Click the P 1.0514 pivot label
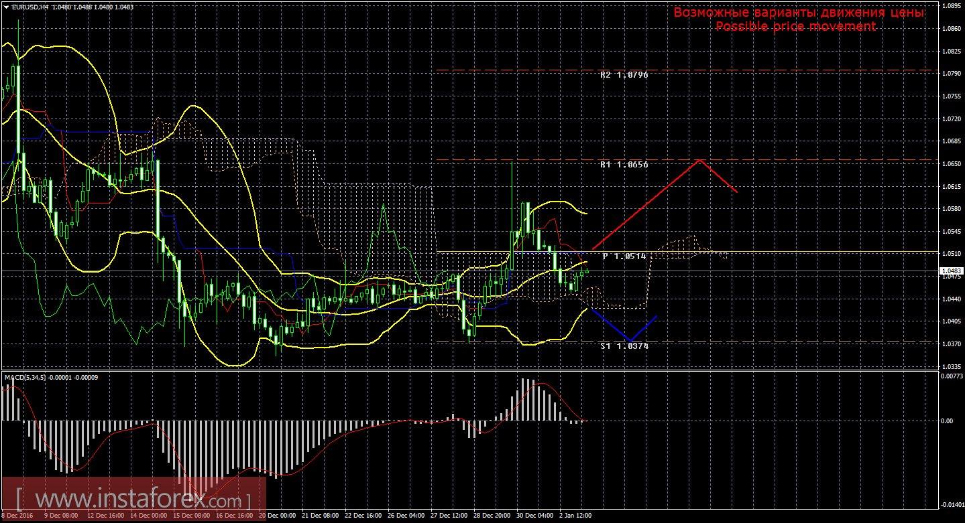 (x=624, y=256)
